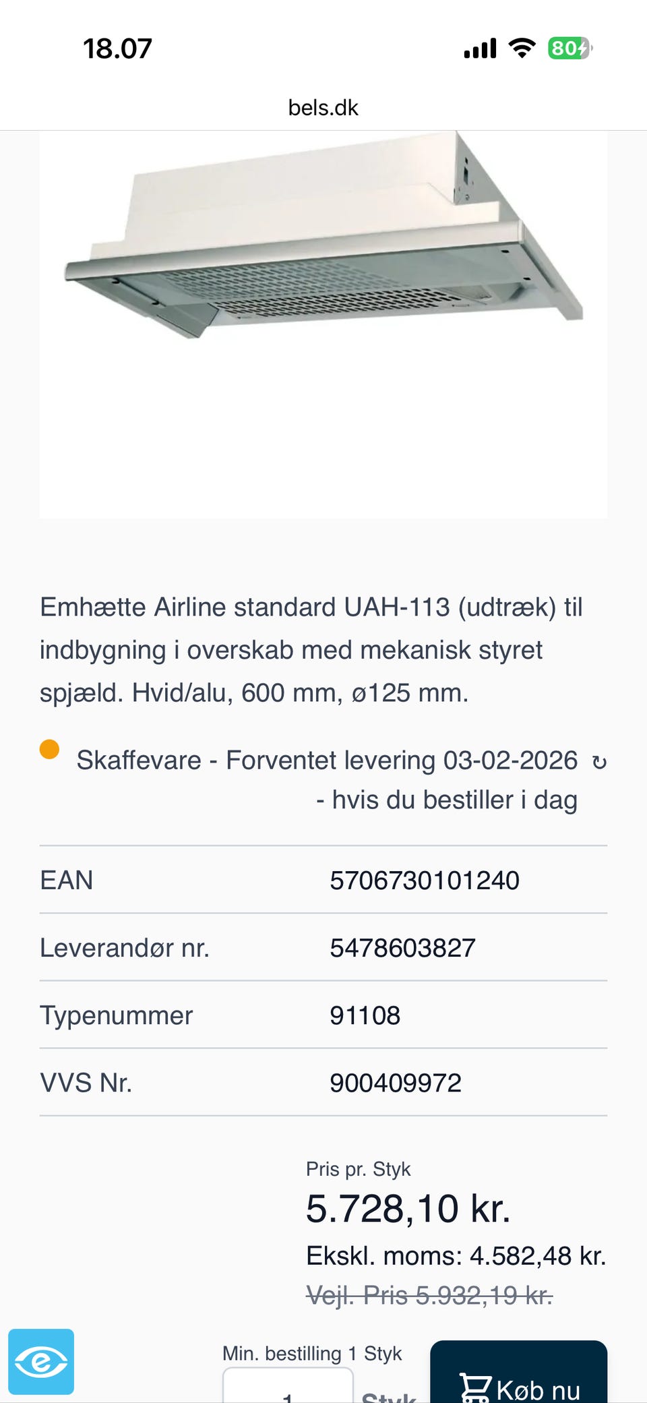This screenshot has height=1403, width=647.
Task: Tap the shopping cart icon on Køb nu
Action: [x=475, y=1388]
